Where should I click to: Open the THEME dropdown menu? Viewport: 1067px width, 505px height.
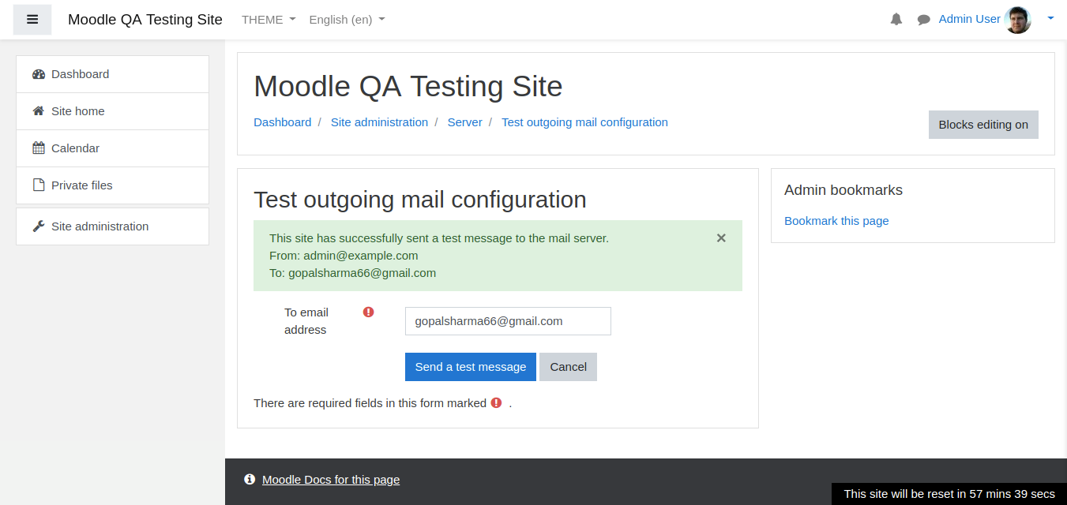269,20
